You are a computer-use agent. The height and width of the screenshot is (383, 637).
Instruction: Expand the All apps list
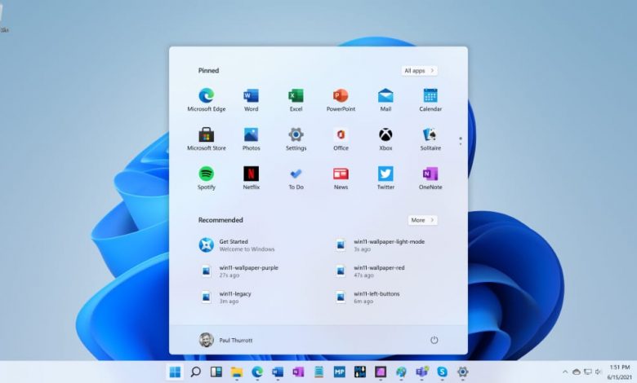419,71
